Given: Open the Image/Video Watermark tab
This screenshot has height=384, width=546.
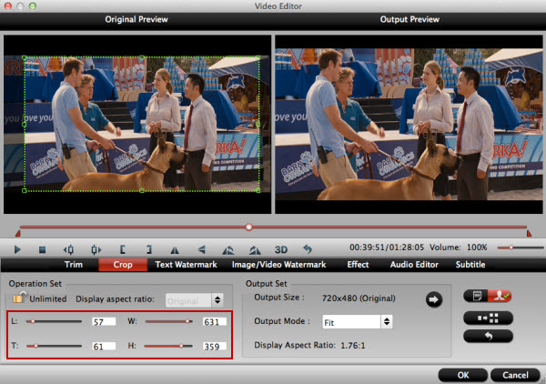Looking at the screenshot, I should pos(279,265).
